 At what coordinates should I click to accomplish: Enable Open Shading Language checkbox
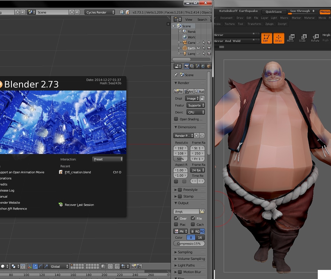[176, 119]
